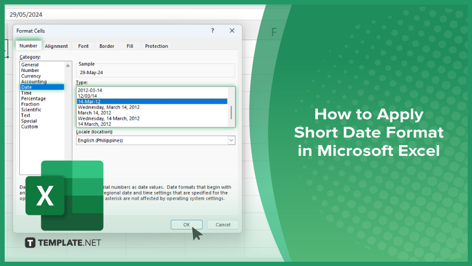Click the formula bar showing 29/05/2024
The width and height of the screenshot is (472, 266).
(135, 15)
